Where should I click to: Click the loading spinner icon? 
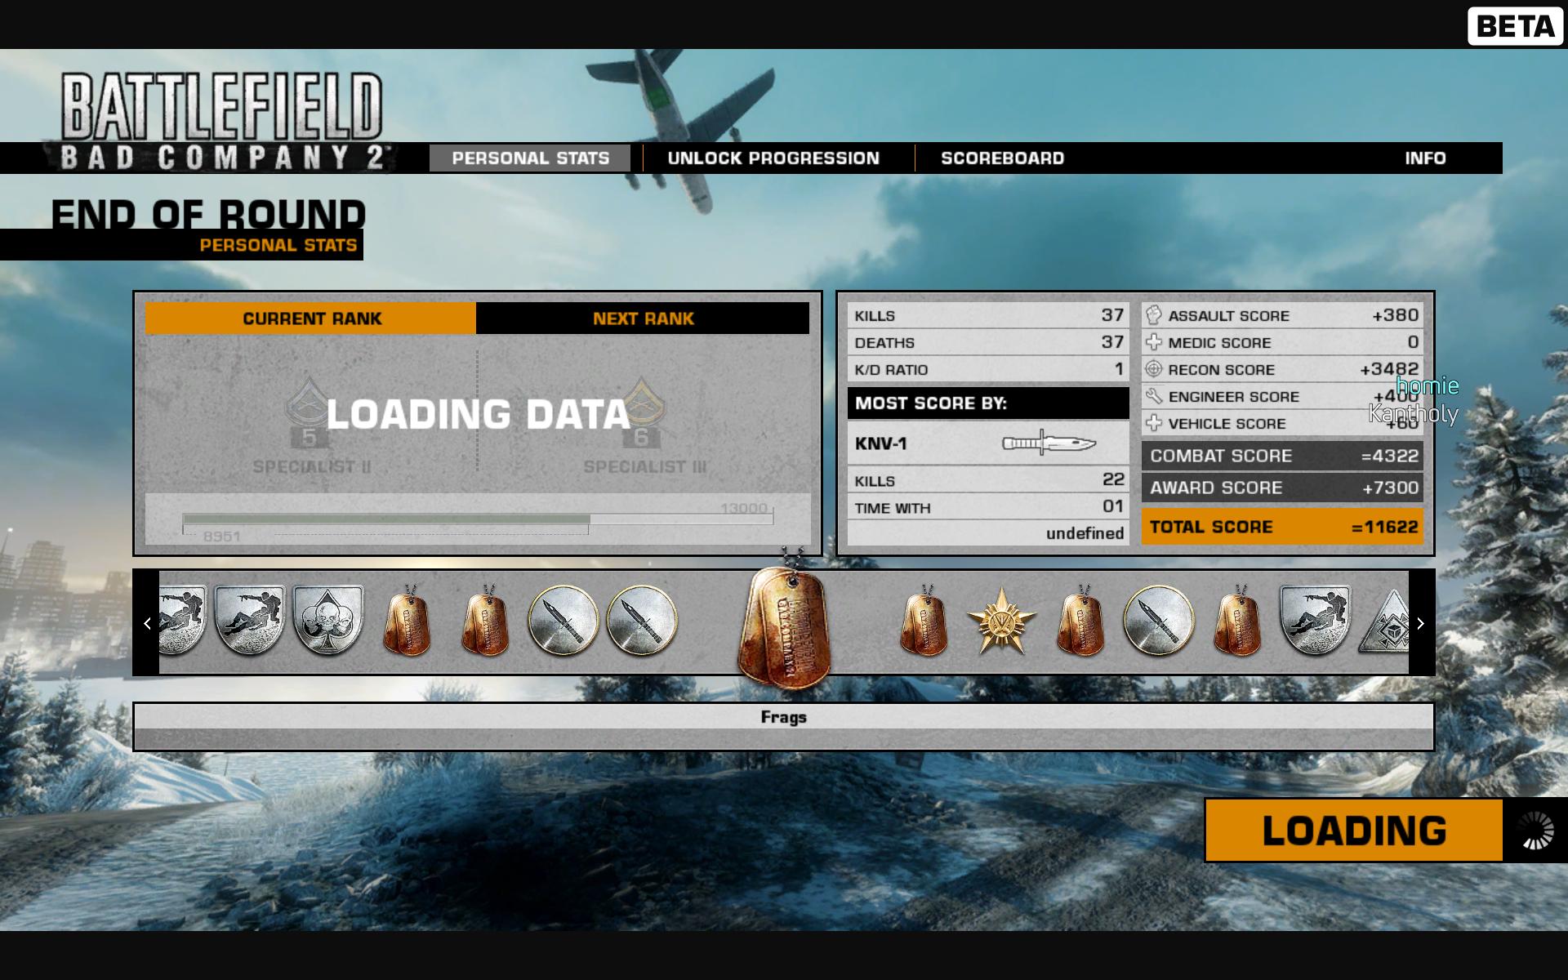(1535, 831)
